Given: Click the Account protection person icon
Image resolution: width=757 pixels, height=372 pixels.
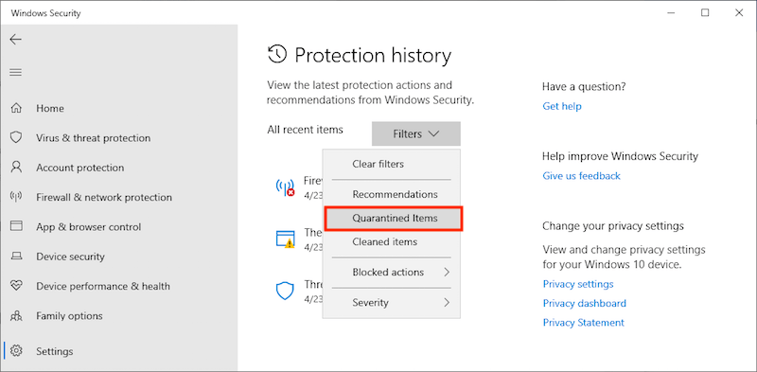Looking at the screenshot, I should (16, 168).
